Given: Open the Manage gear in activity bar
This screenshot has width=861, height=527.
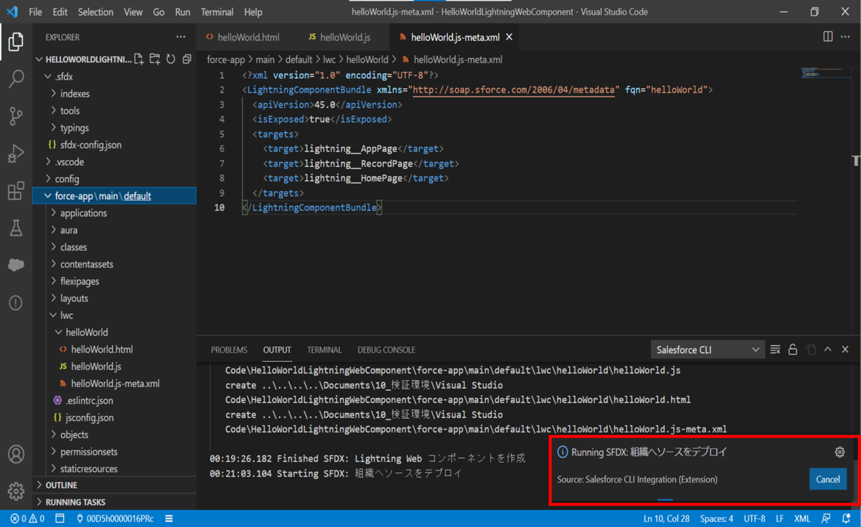Looking at the screenshot, I should tap(16, 491).
